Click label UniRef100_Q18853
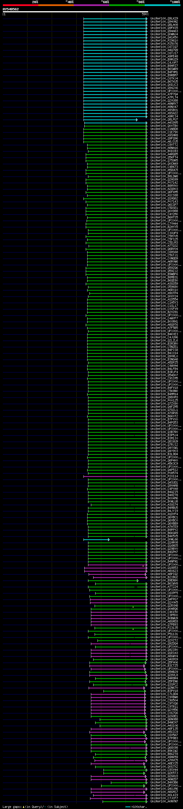This screenshot has width=183, height=809. click(164, 567)
